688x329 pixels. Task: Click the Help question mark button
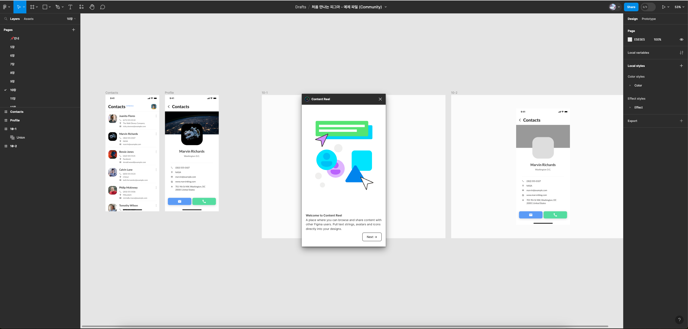pyautogui.click(x=679, y=320)
